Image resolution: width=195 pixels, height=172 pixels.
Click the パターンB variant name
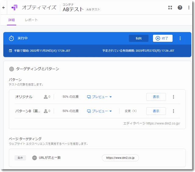[28, 111]
